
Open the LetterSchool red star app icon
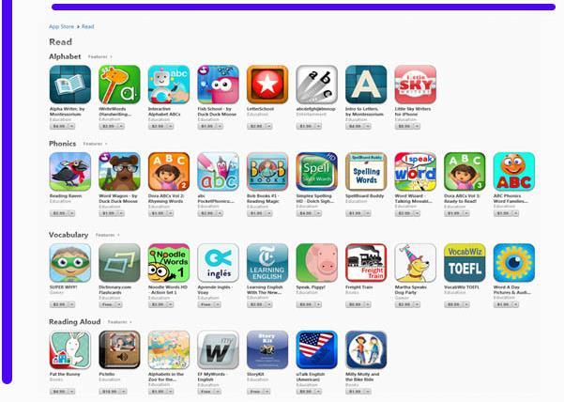(267, 85)
